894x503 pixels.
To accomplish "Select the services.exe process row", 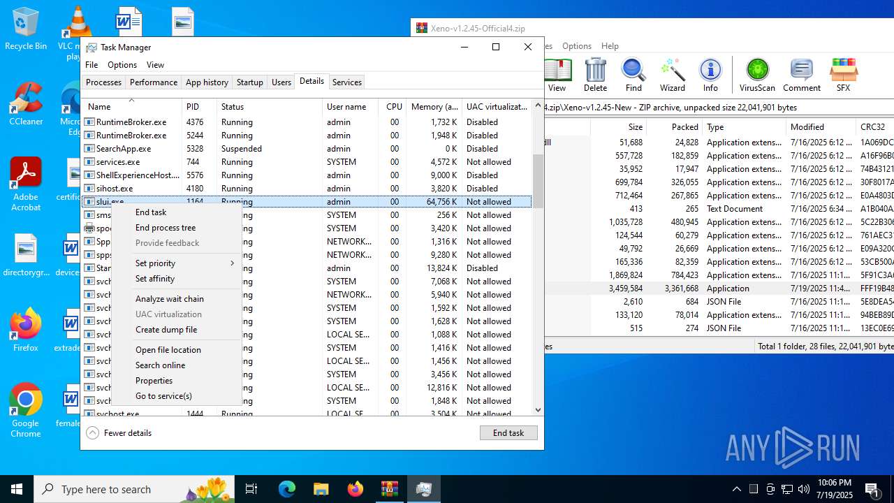I will click(307, 162).
